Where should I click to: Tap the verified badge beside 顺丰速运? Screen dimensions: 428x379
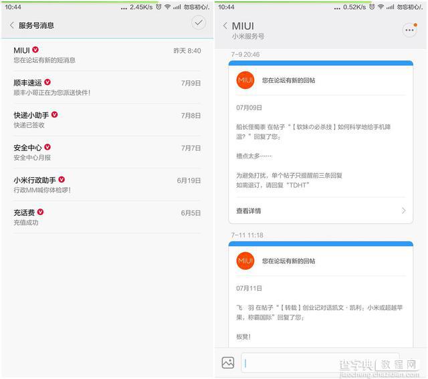[47, 82]
